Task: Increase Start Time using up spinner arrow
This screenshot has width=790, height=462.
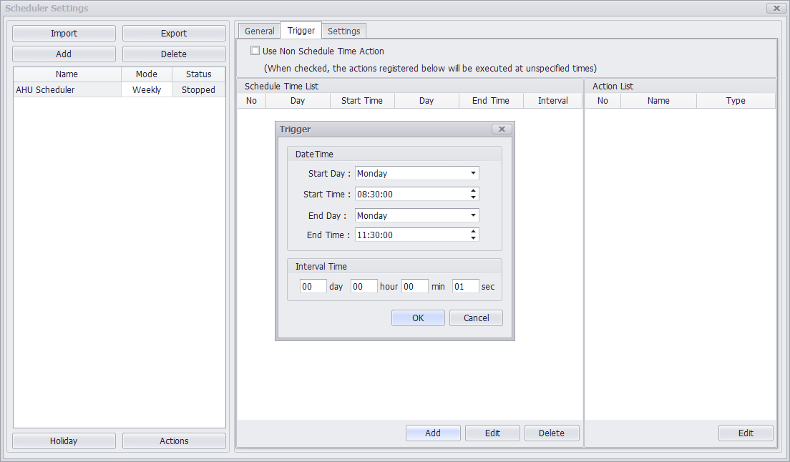Action: coord(473,191)
